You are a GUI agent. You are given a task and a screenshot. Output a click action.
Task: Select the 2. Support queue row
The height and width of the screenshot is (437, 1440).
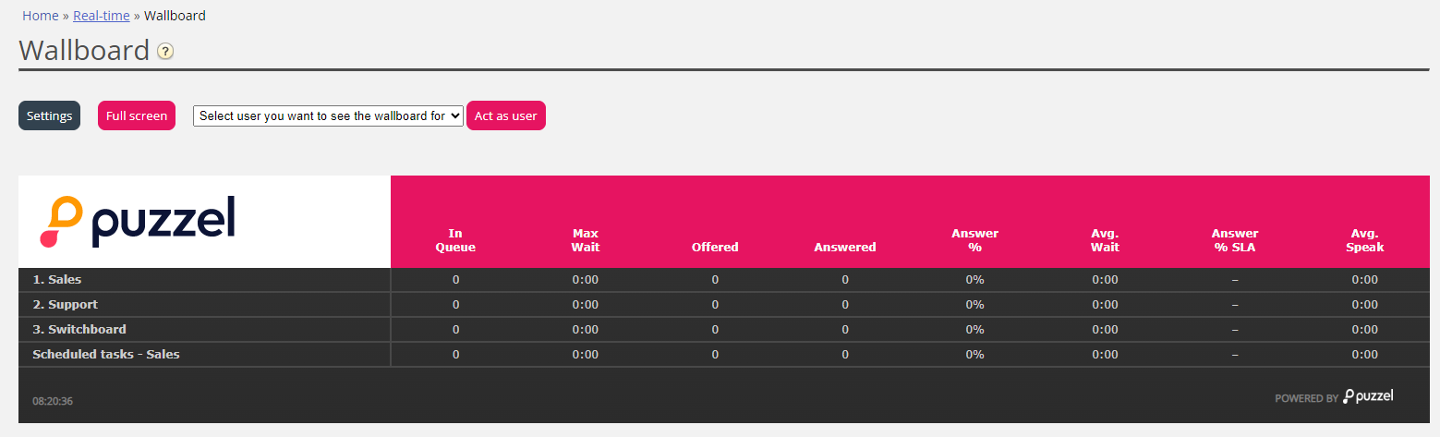65,305
